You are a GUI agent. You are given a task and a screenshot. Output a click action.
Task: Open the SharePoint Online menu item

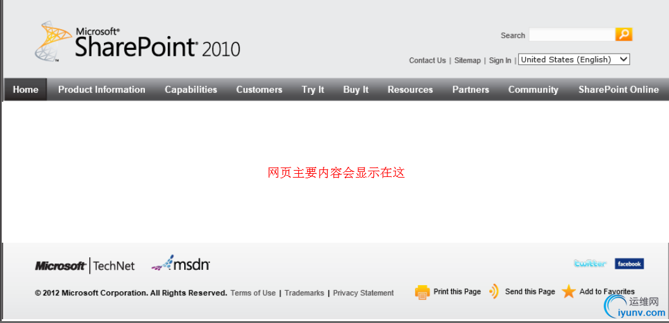tap(618, 90)
